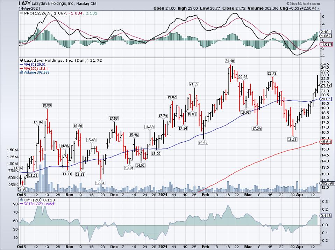Viewport: 335px width, 250px height.
Task: Click the Open 21.06 value
Action: coord(164,8)
